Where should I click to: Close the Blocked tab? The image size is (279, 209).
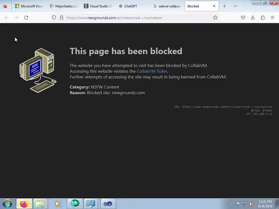coord(214,6)
